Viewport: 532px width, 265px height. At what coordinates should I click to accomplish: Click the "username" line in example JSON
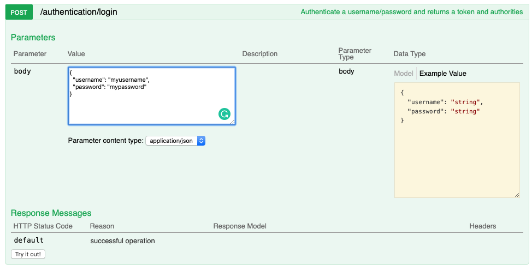click(445, 101)
